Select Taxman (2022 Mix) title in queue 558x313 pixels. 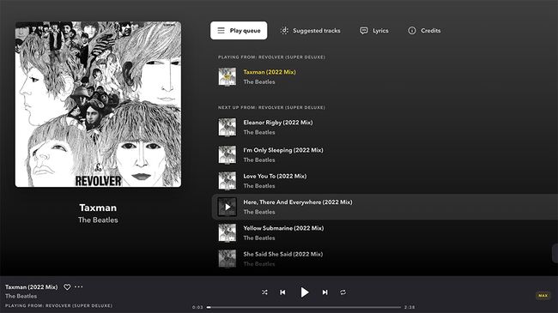[270, 72]
